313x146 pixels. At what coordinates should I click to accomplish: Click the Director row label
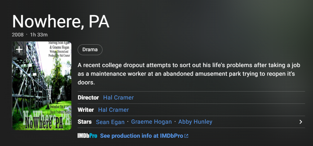pos(88,98)
